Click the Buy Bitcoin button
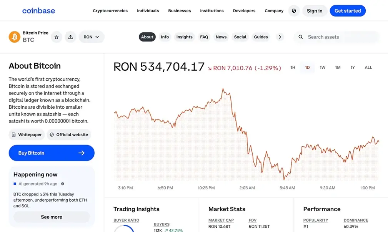 coord(51,153)
